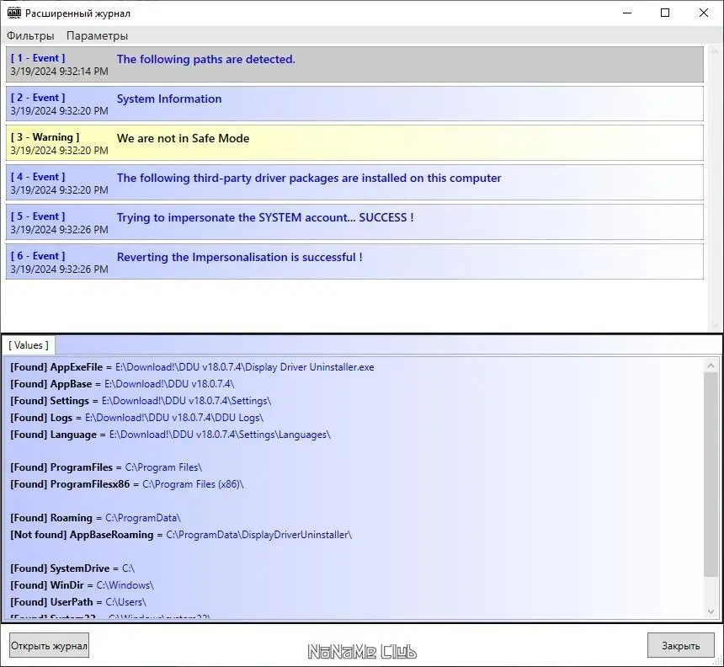The width and height of the screenshot is (724, 667).
Task: Click the '[Found] UserPath' line
Action: click(78, 602)
